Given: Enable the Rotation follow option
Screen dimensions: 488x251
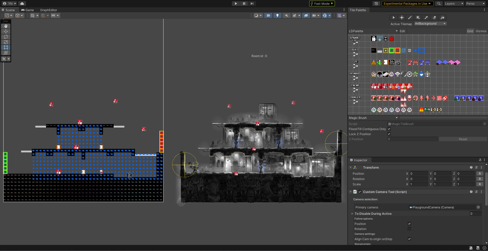Looking at the screenshot, I should pos(409,229).
